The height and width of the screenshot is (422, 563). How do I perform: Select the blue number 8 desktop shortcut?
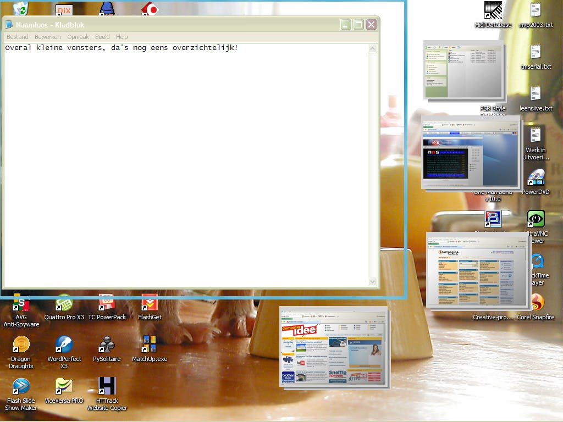[493, 219]
